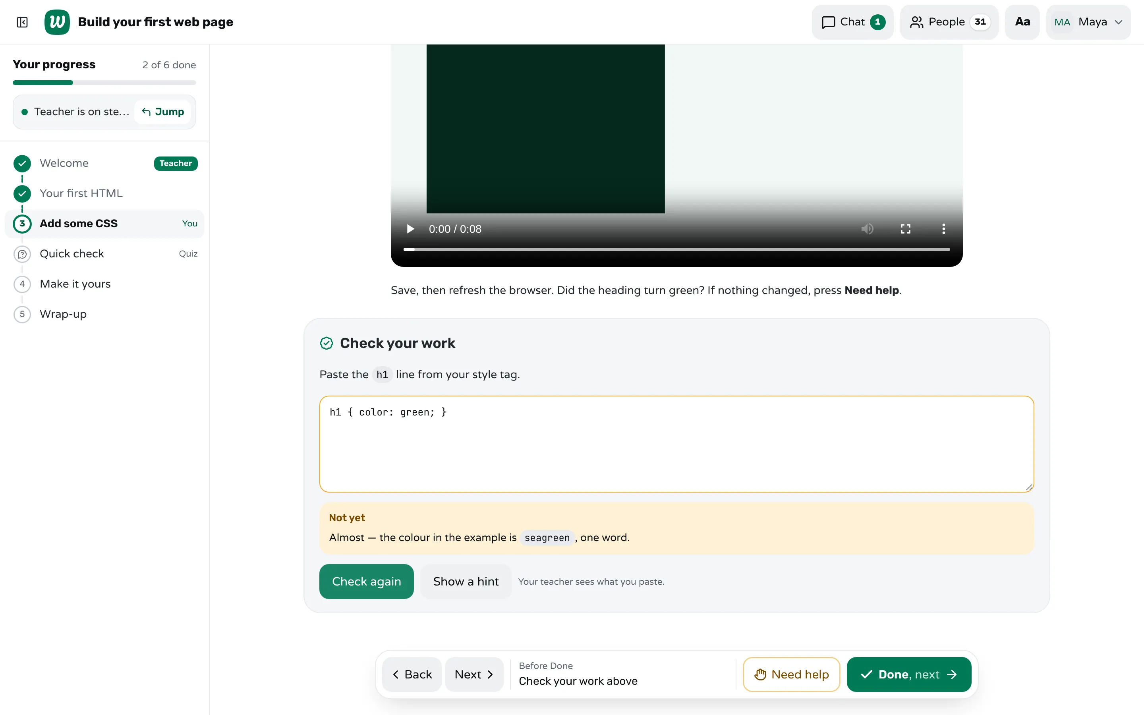Open the Quick check quiz step
Viewport: 1144px width, 715px height.
click(x=104, y=254)
